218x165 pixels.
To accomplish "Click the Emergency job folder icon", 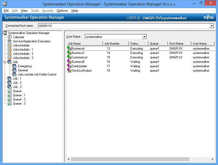I will (x=15, y=66).
